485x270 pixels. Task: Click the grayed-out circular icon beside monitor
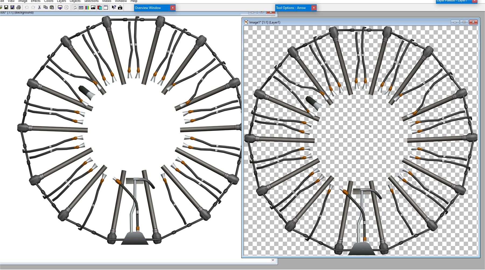pyautogui.click(x=66, y=8)
